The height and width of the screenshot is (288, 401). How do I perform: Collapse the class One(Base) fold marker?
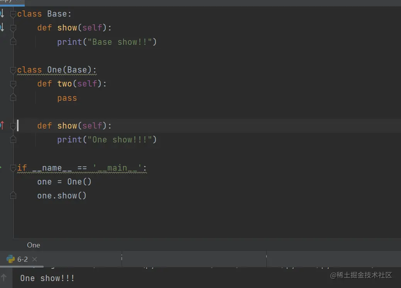click(x=13, y=70)
